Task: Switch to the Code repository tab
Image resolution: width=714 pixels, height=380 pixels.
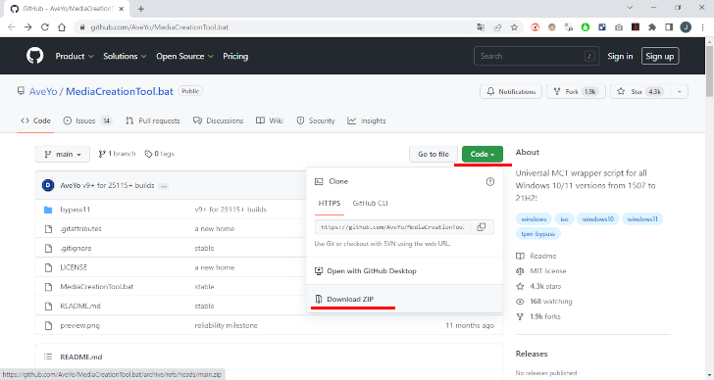Action: coord(35,120)
